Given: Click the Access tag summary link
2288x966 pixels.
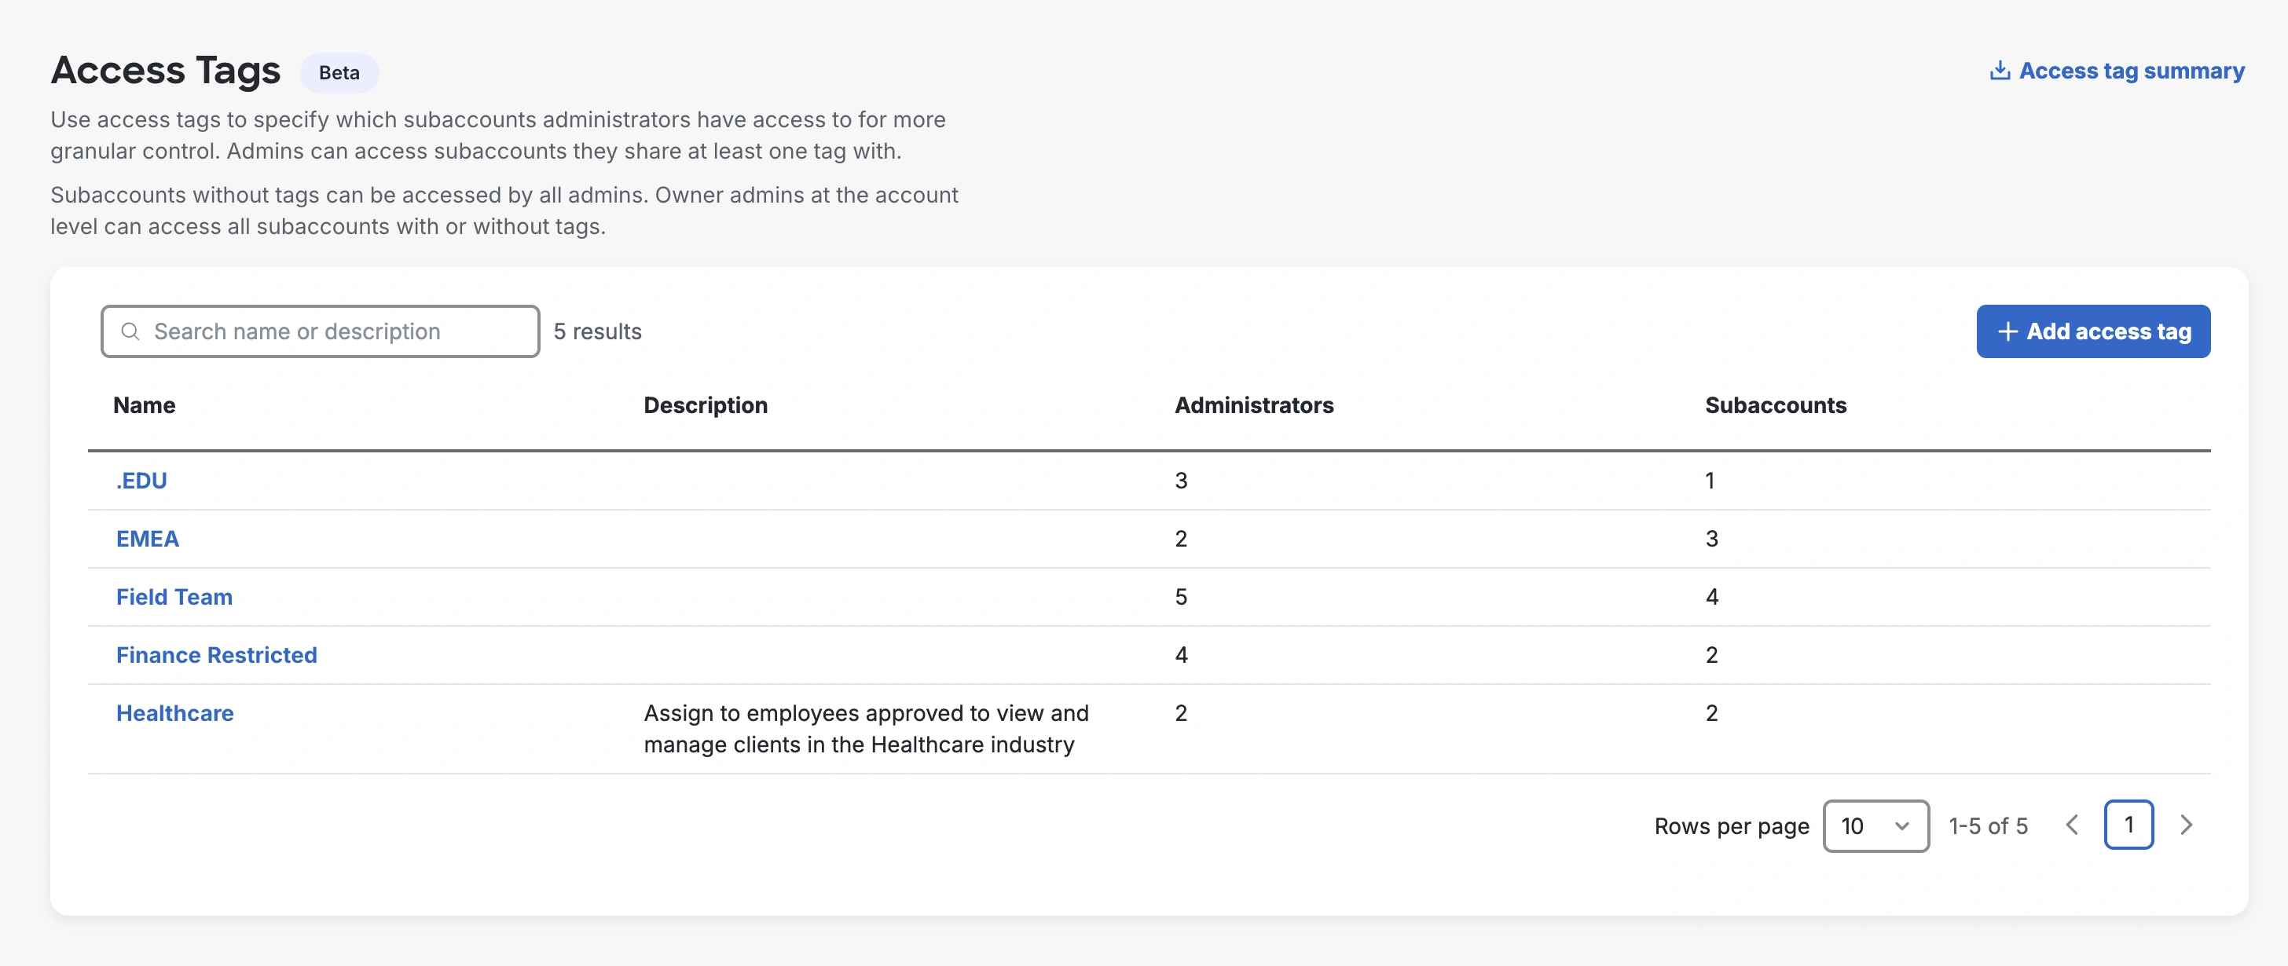Looking at the screenshot, I should [2131, 70].
